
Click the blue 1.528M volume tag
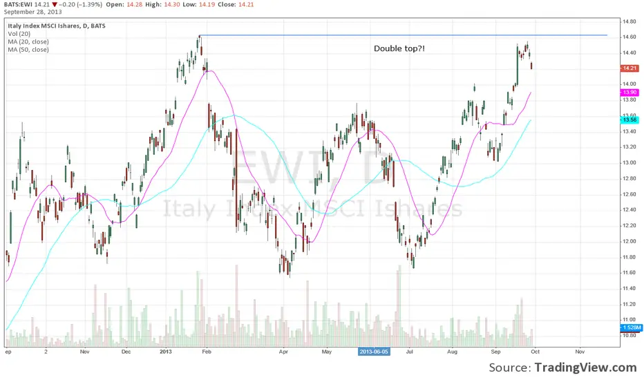pos(631,327)
